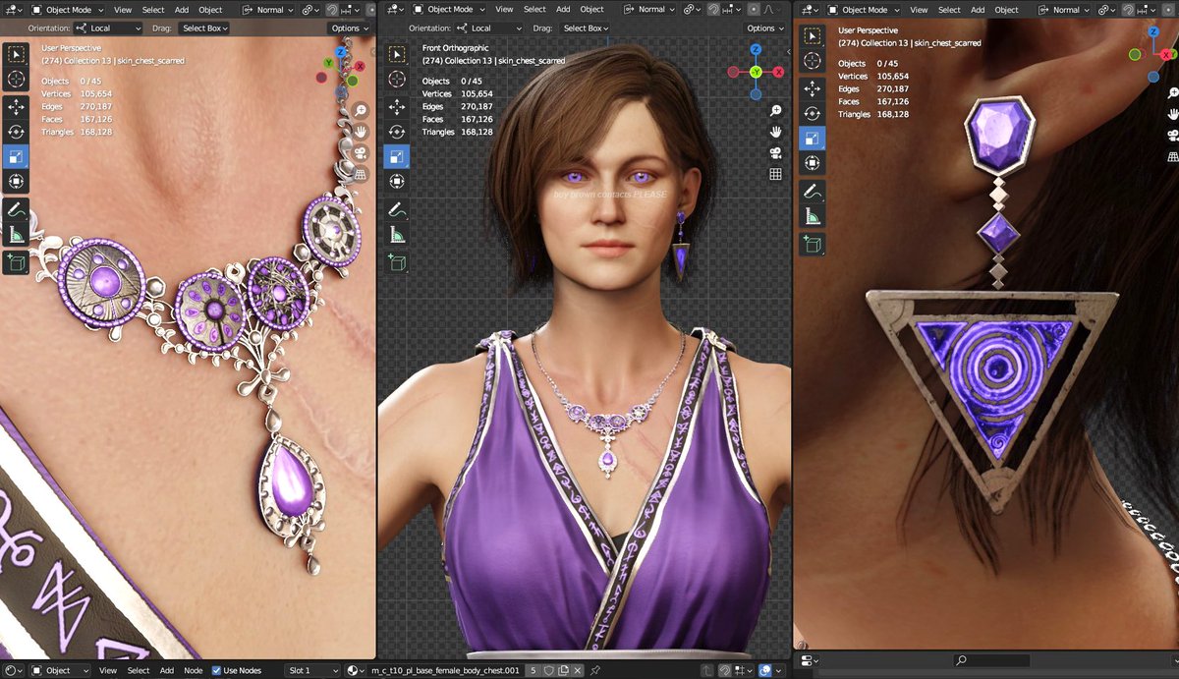Select the Transform tool in middle viewport
The image size is (1179, 679).
tap(396, 181)
